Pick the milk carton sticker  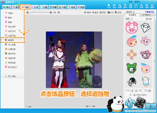coord(145,81)
